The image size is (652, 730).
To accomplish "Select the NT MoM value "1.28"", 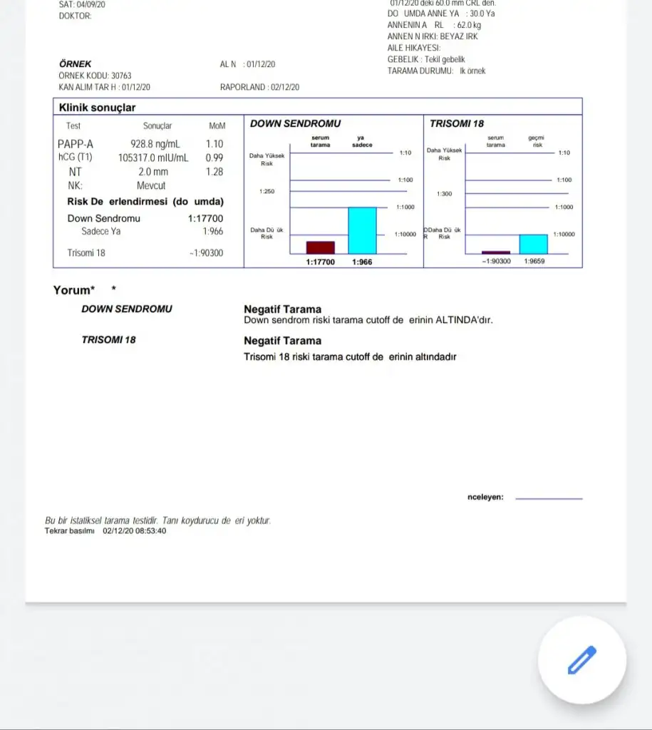I will pyautogui.click(x=214, y=172).
